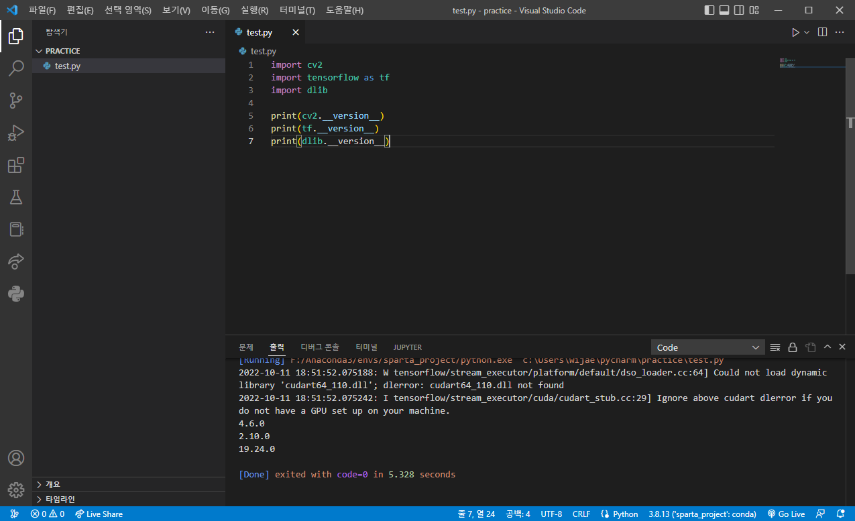The width and height of the screenshot is (855, 521).
Task: Switch to the 터미널 panel tab
Action: tap(366, 347)
